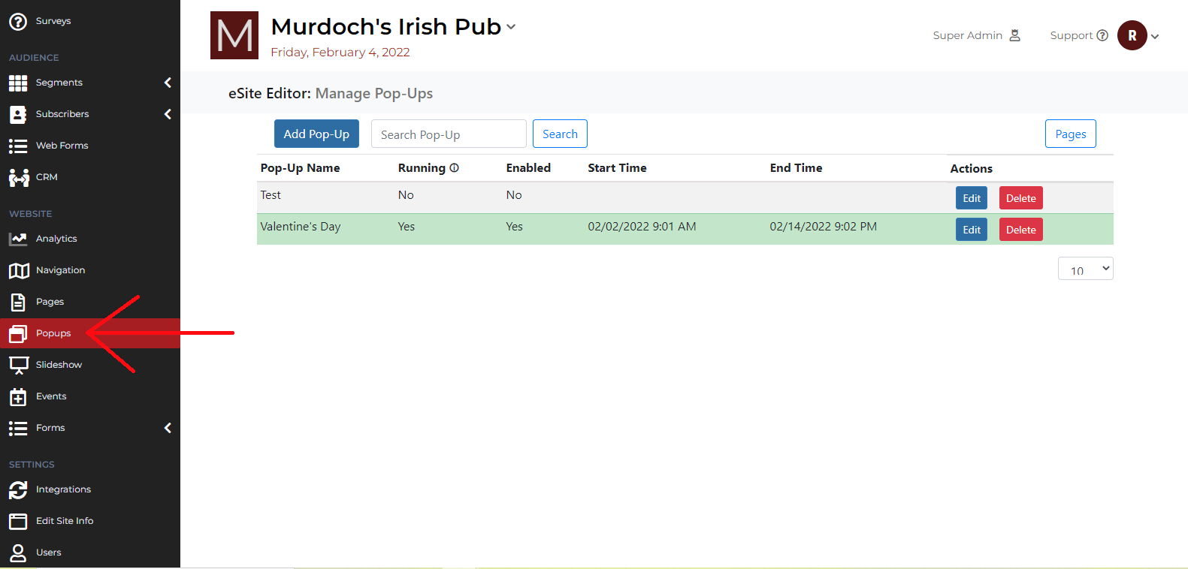Click the Web Forms list icon
This screenshot has width=1188, height=569.
[18, 146]
